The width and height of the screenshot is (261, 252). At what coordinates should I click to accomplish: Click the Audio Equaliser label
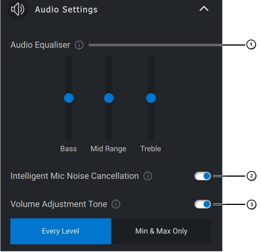pos(40,45)
